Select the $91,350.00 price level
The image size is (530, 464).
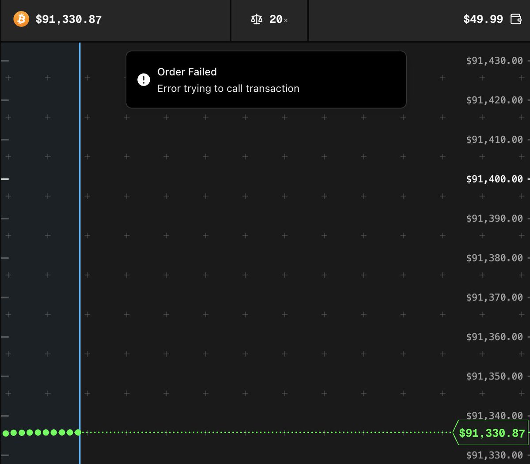(494, 377)
